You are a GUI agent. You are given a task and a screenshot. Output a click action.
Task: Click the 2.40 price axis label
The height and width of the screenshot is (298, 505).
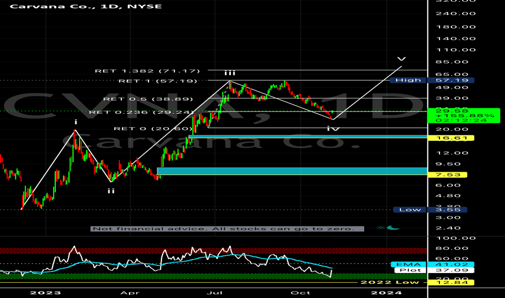449,228
